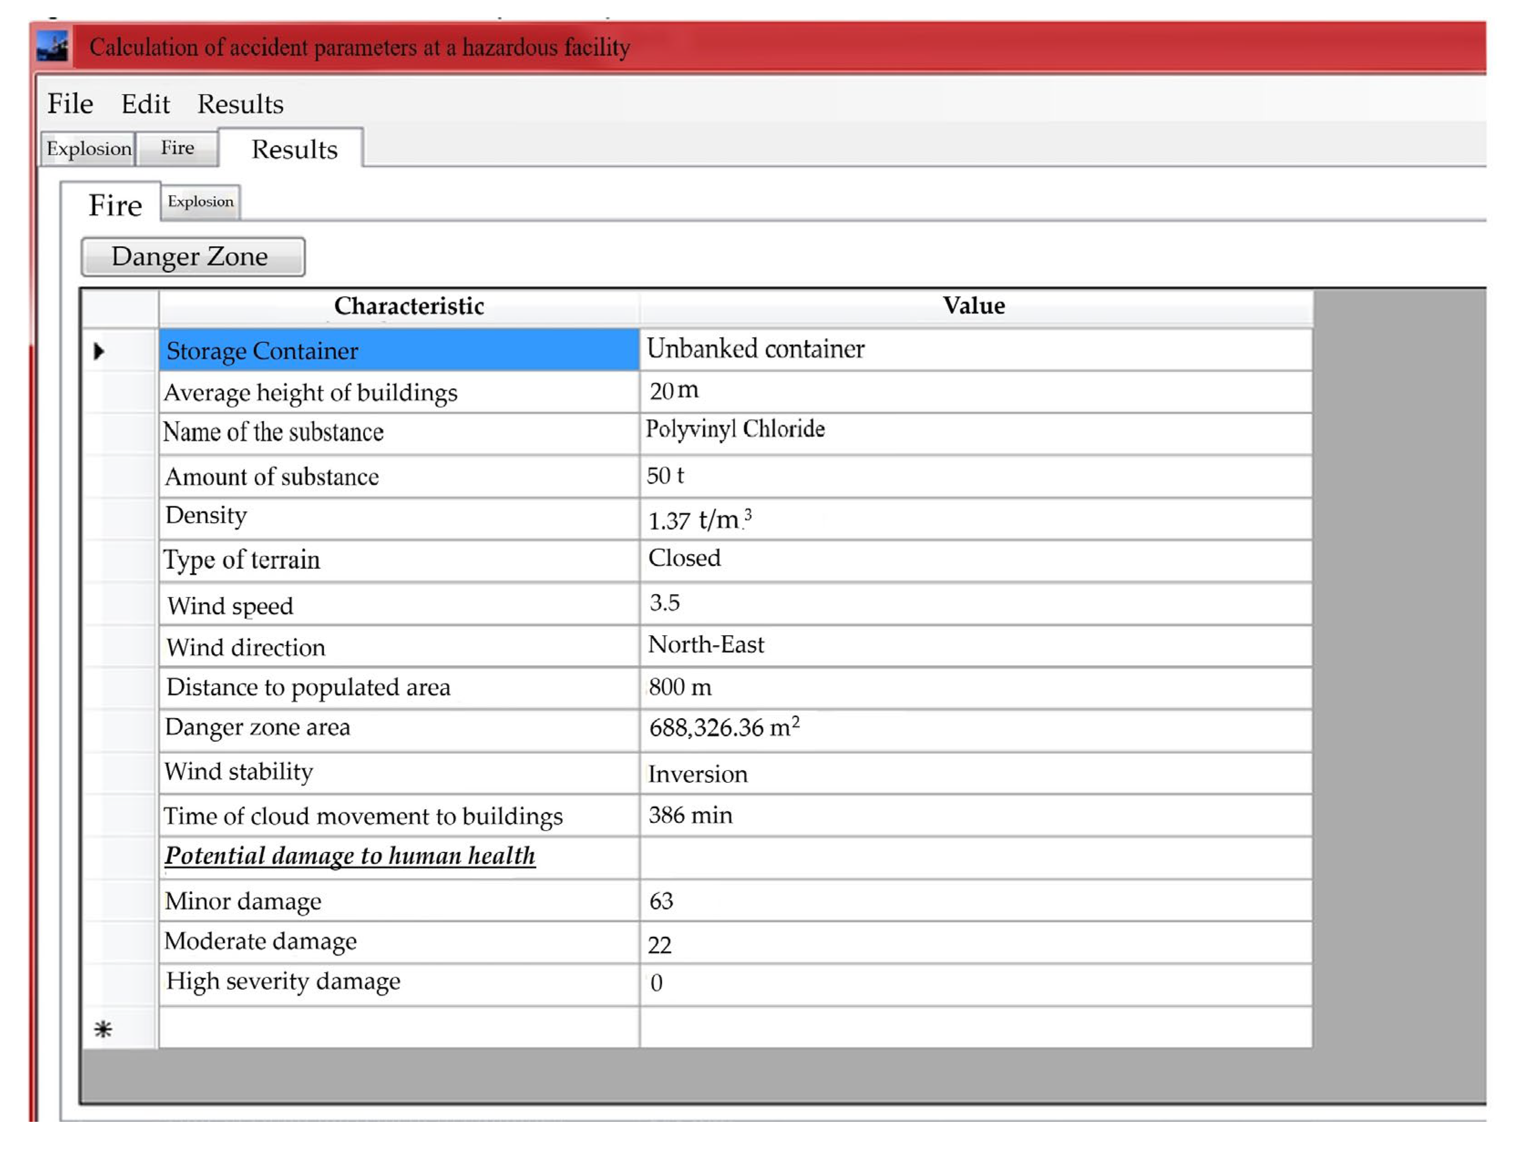
Task: Select the top-level Results tab
Action: pyautogui.click(x=294, y=149)
